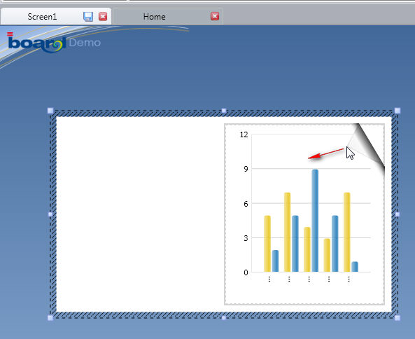Select the bottom-right resize handle
This screenshot has height=339, width=415.
[398, 318]
